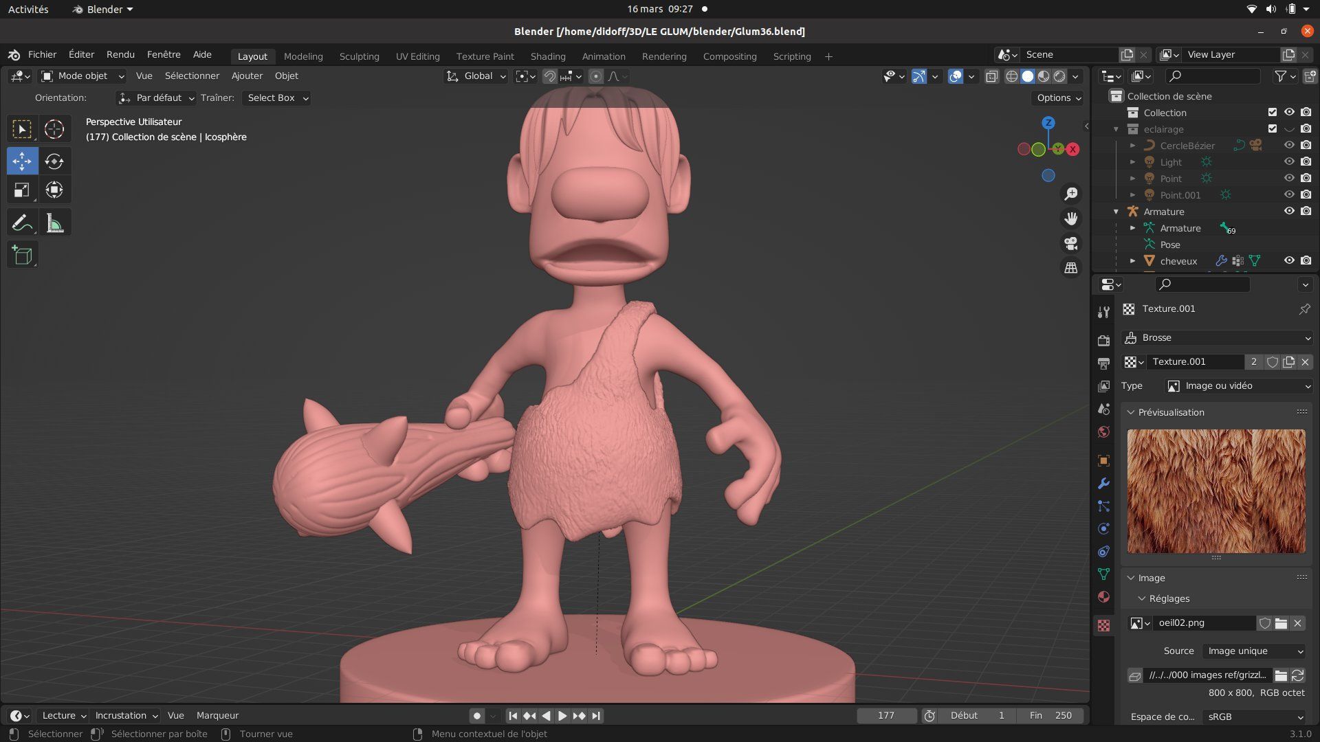Open the texture Type dropdown
This screenshot has height=742, width=1320.
point(1238,386)
